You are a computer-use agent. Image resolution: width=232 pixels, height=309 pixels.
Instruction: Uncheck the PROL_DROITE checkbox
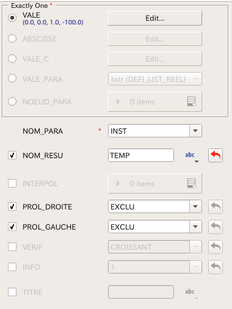click(x=12, y=206)
